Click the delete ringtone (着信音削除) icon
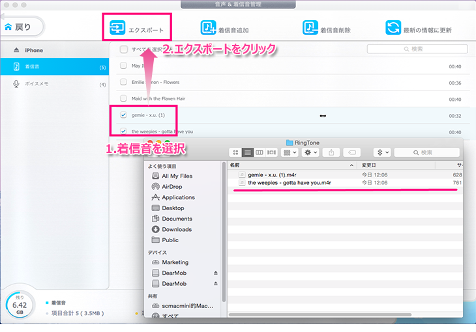 (310, 28)
